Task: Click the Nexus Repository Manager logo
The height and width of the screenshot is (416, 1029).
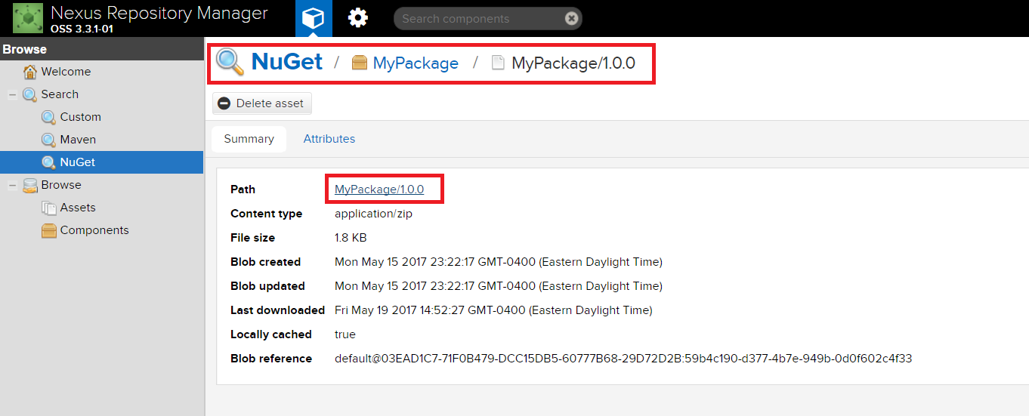Action: (x=28, y=18)
